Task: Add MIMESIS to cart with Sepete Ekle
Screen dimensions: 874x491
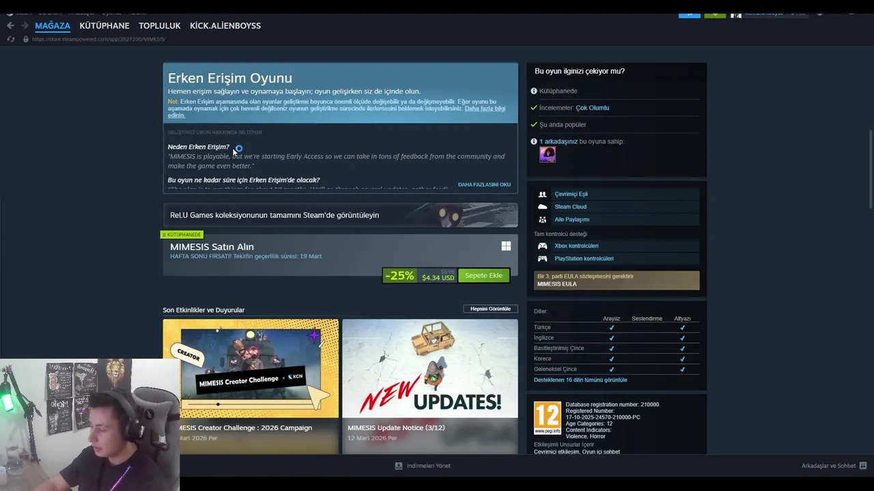Action: point(483,276)
